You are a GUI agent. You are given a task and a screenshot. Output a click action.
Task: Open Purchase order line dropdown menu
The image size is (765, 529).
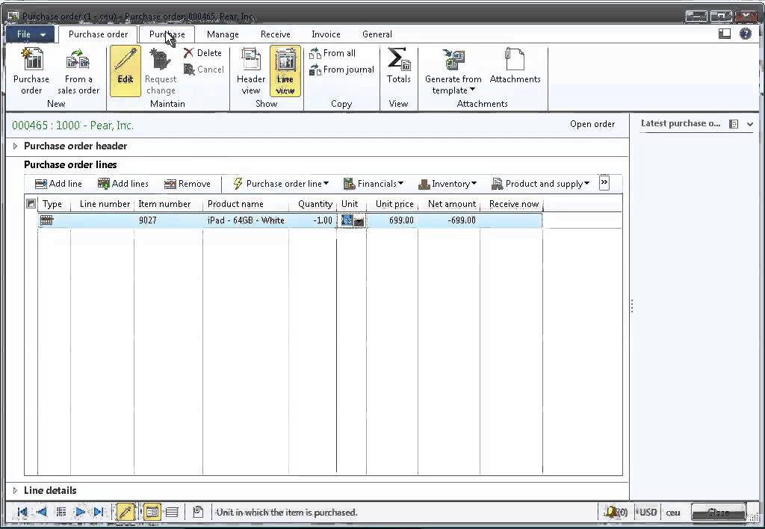pos(281,184)
